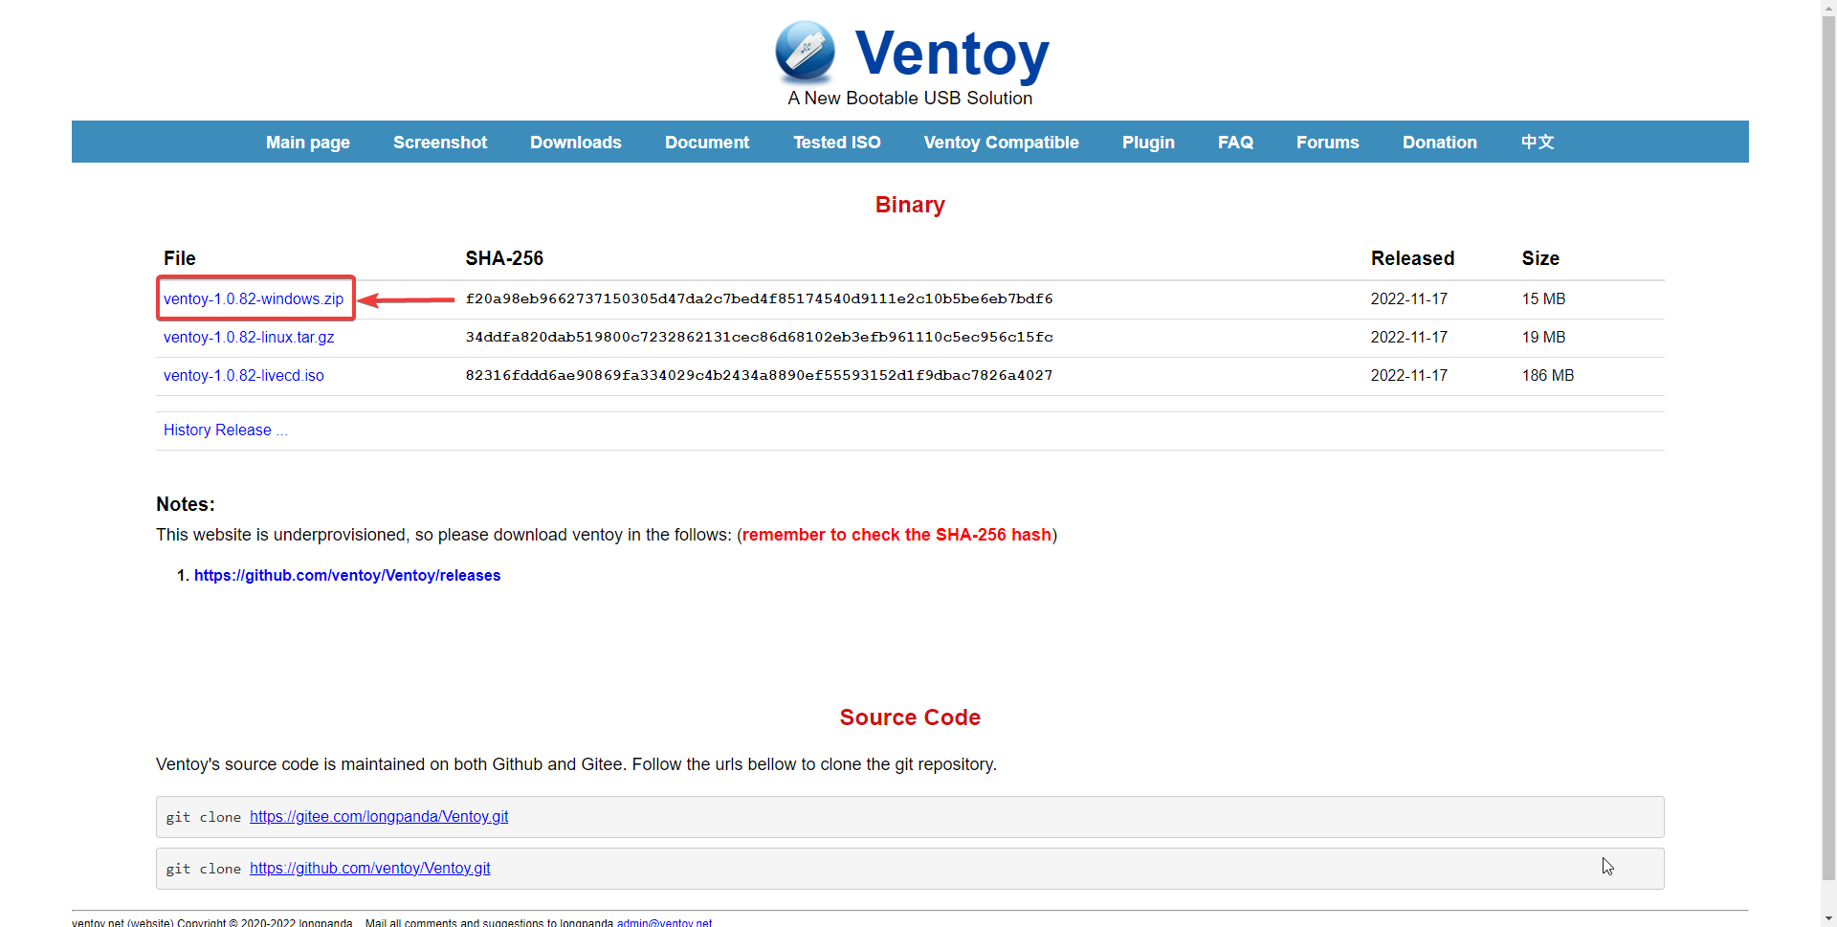Click the 186 MB size cell
Screen dimensions: 1837x927
click(1548, 376)
